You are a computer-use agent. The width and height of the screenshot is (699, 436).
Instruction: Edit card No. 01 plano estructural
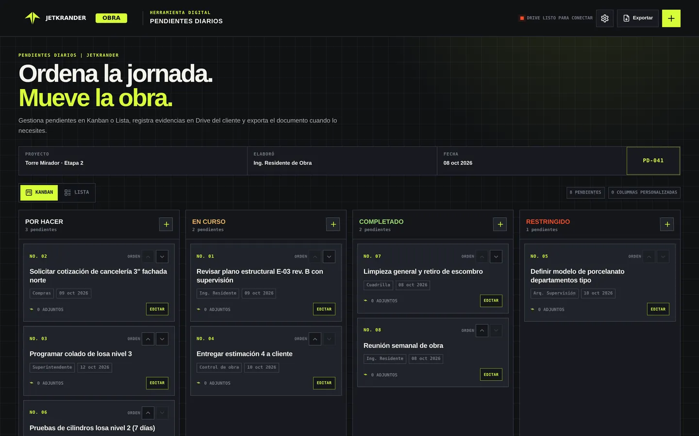click(x=324, y=309)
